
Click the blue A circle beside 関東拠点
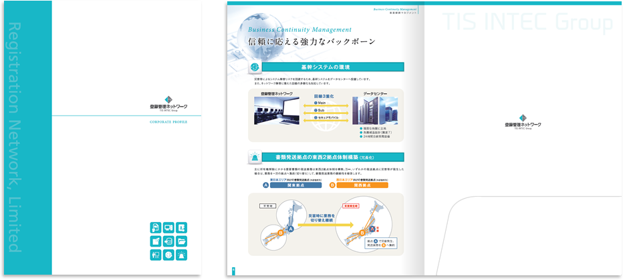tap(266, 185)
